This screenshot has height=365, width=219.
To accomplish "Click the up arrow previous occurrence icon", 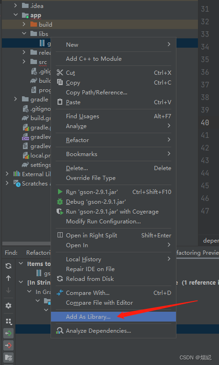I will coord(8,278).
